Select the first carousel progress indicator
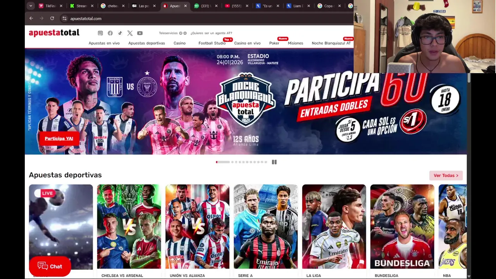Image resolution: width=496 pixels, height=279 pixels. tap(223, 162)
